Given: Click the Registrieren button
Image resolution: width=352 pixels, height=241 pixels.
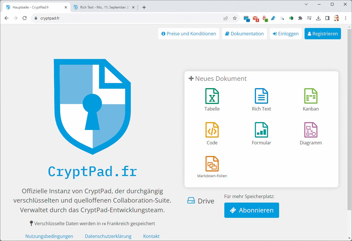Looking at the screenshot, I should tap(323, 33).
